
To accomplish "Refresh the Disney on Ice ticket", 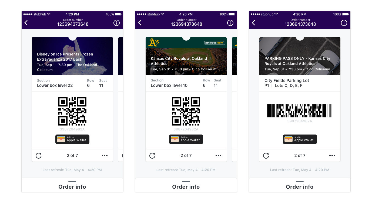I will [39, 156].
